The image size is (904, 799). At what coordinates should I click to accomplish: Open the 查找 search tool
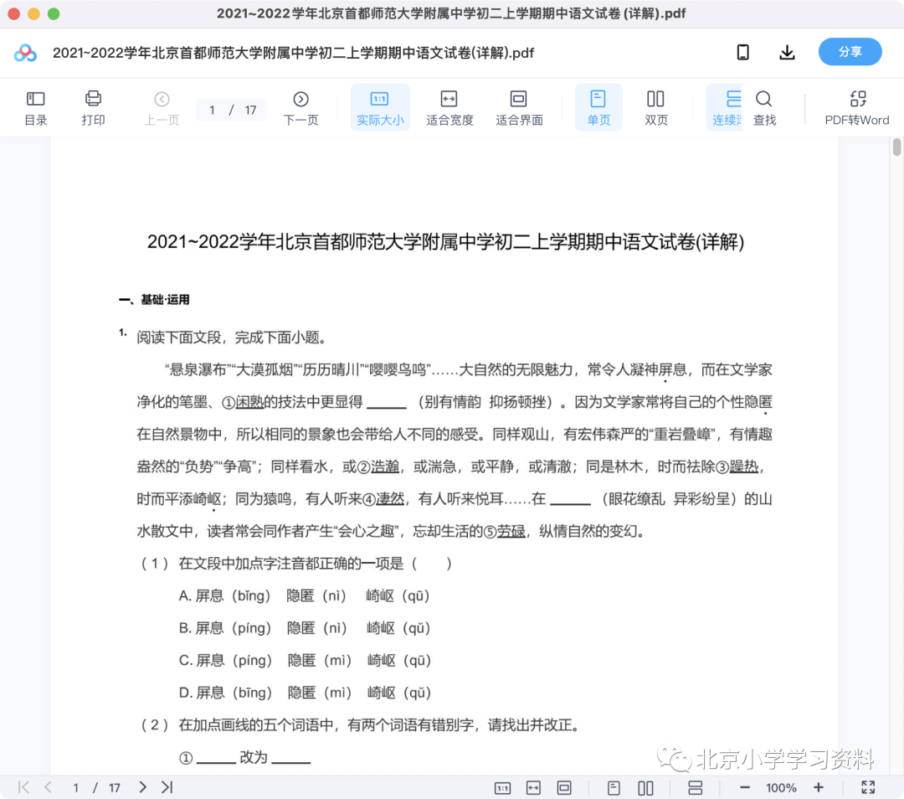click(x=764, y=108)
